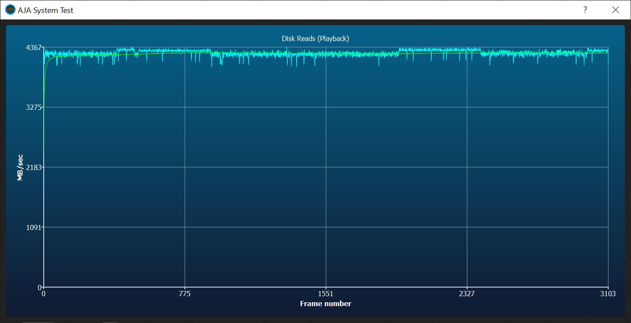631x323 pixels.
Task: Open the help question mark button
Action: (x=585, y=10)
